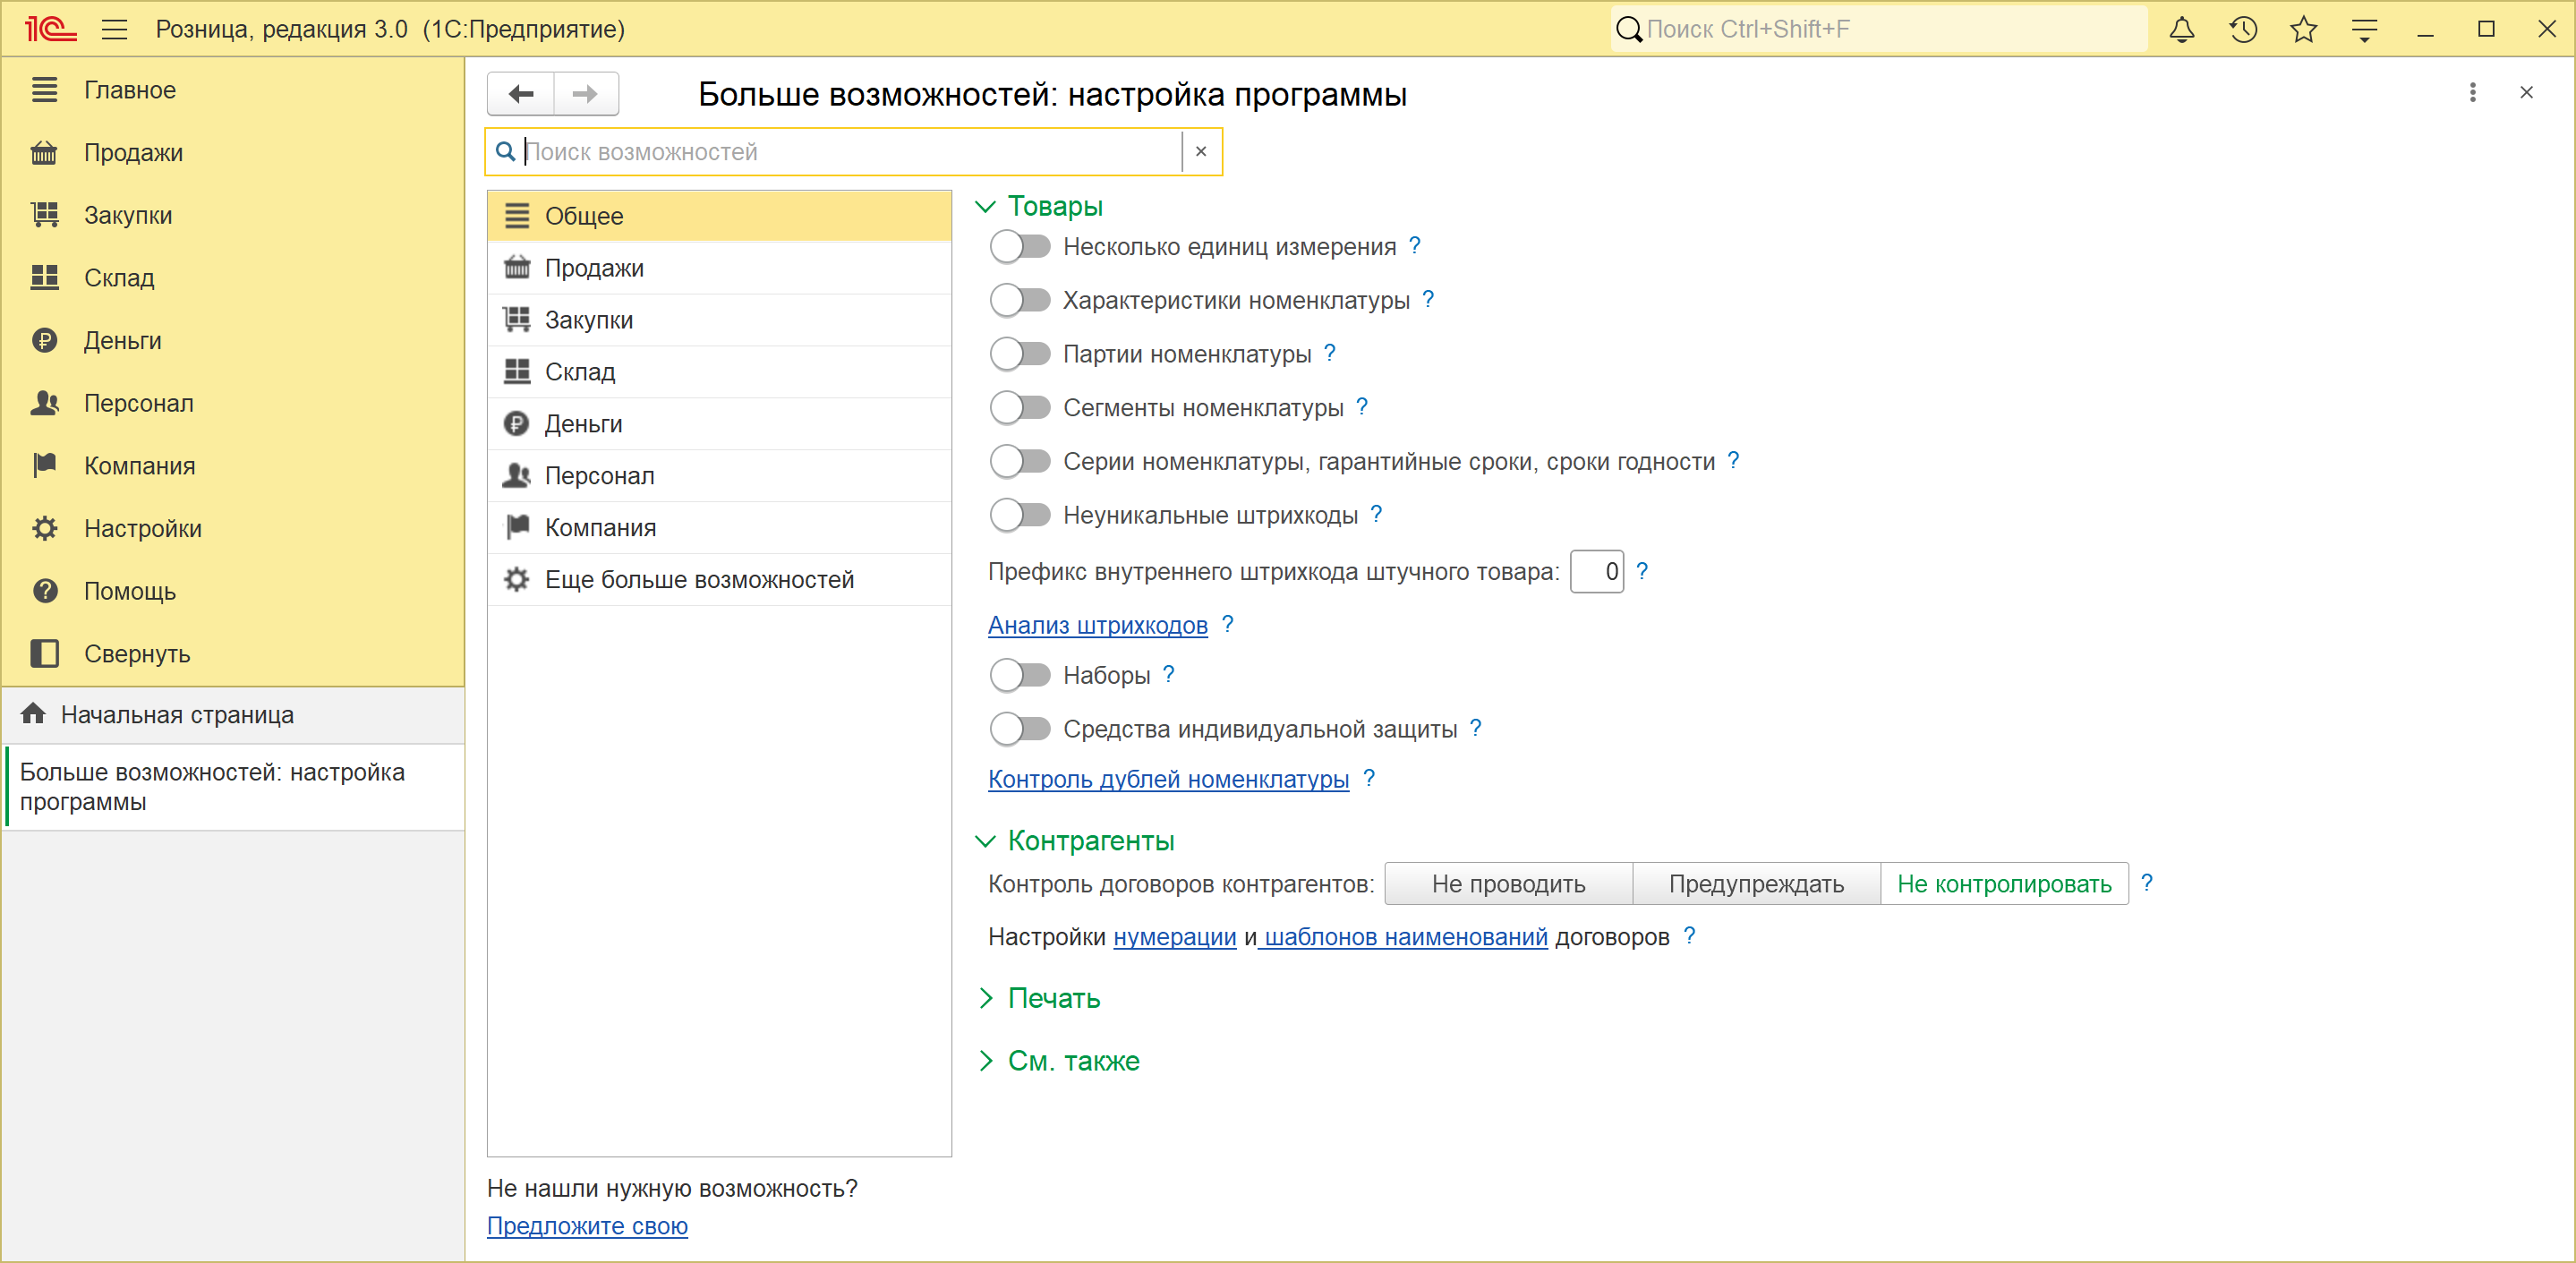Click the help icon next to Серии номенклатуры

click(x=1733, y=460)
